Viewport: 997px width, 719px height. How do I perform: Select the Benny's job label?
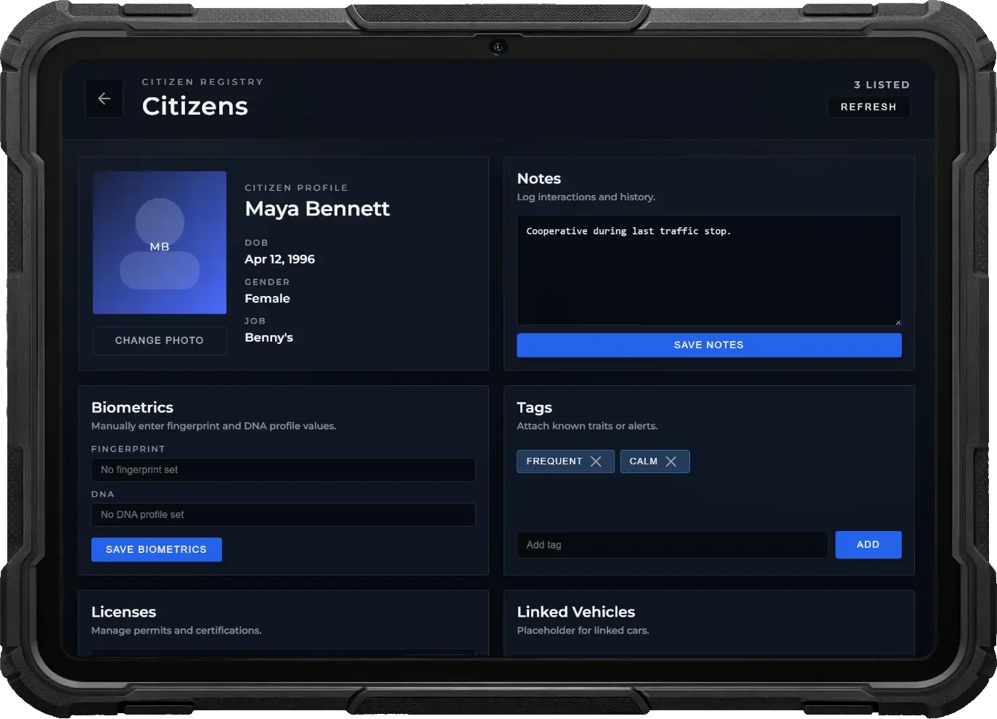(x=268, y=337)
